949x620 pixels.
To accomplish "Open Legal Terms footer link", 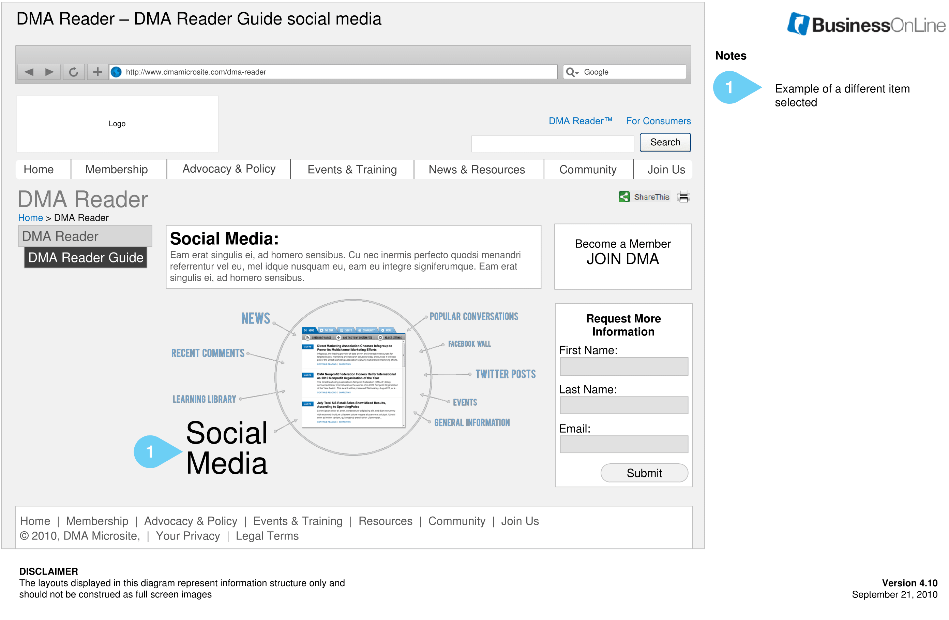I will (267, 536).
